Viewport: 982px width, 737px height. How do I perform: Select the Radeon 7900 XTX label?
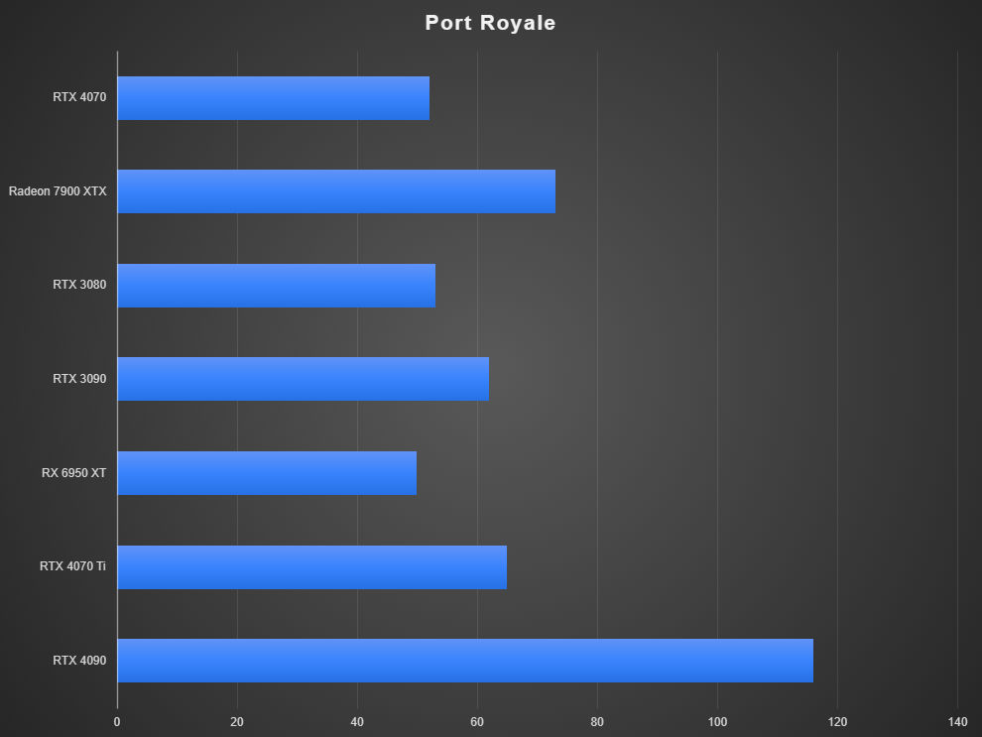tap(58, 191)
